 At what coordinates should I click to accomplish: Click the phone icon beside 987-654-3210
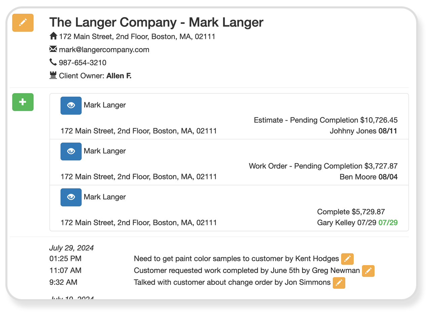pos(53,62)
